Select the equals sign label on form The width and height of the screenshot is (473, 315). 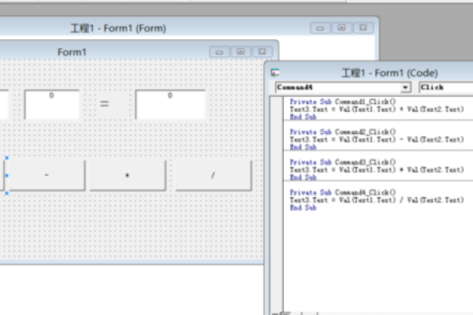[104, 104]
